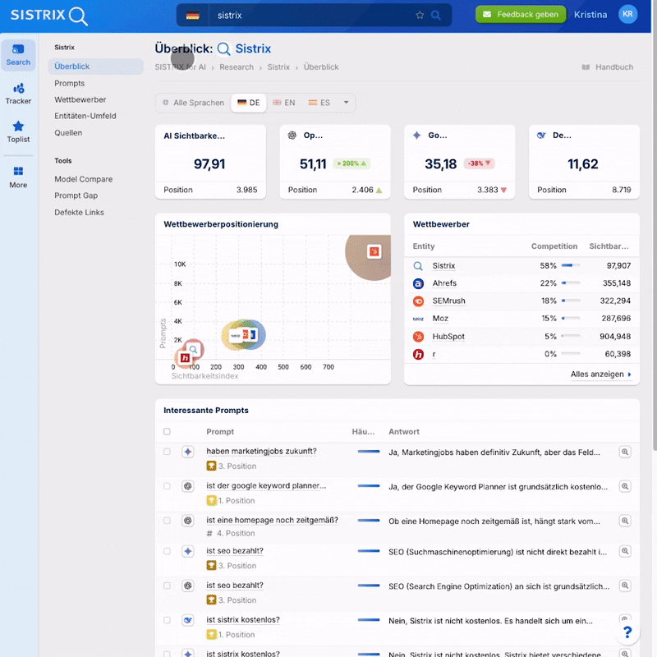Open the Toplist star icon

[x=18, y=131]
